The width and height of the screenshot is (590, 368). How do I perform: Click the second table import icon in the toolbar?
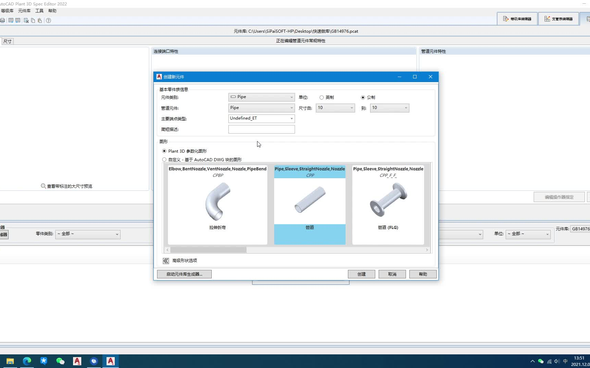click(18, 20)
